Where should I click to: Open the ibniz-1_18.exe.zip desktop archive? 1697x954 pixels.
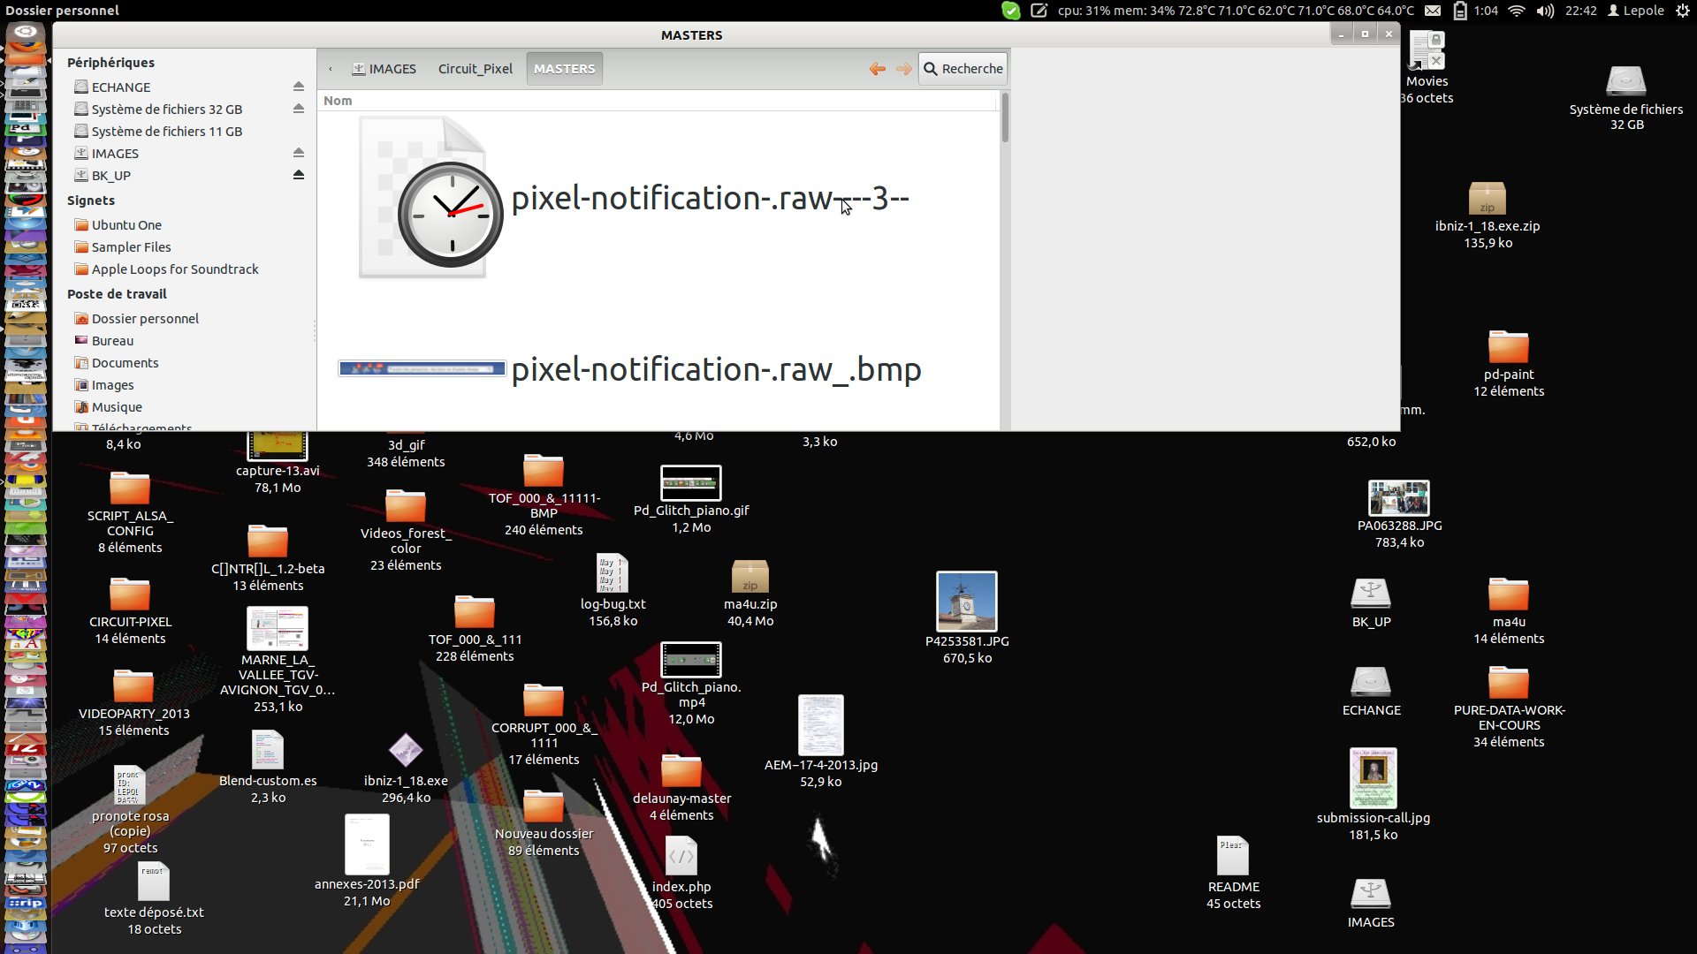[1487, 200]
